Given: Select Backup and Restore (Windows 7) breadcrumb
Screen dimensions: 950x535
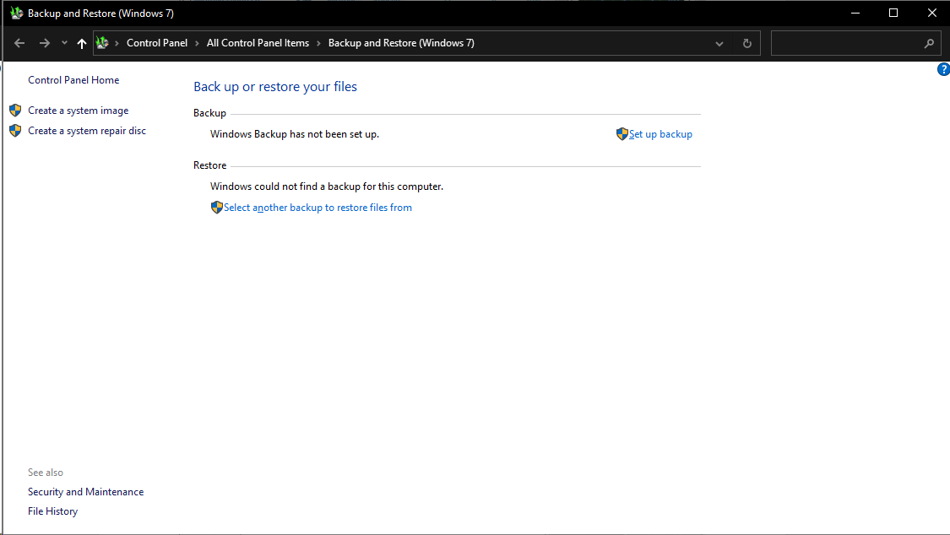Looking at the screenshot, I should click(x=401, y=43).
